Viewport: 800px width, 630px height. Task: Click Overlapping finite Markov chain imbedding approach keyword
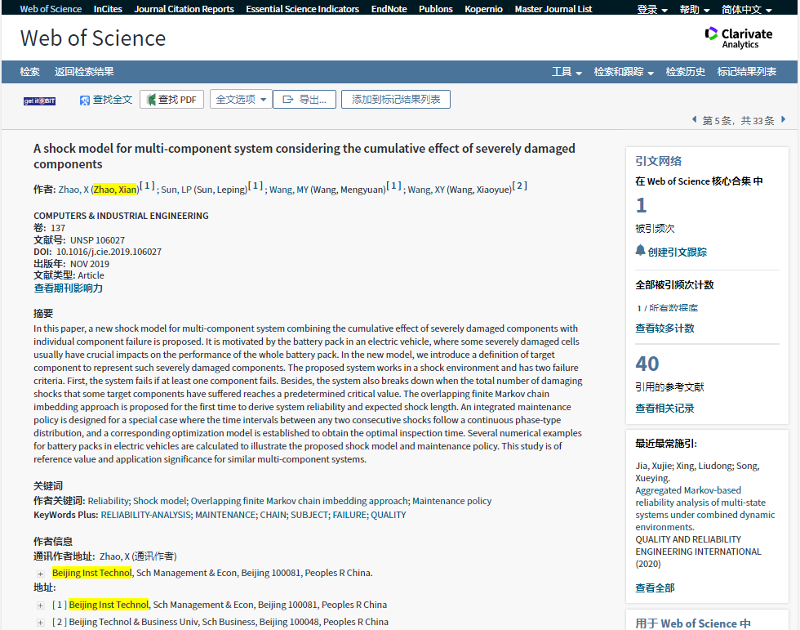tap(300, 502)
